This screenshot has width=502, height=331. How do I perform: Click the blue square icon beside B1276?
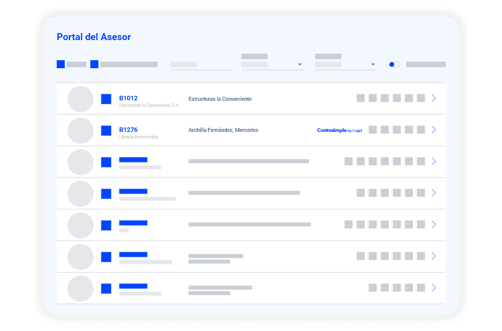click(106, 130)
